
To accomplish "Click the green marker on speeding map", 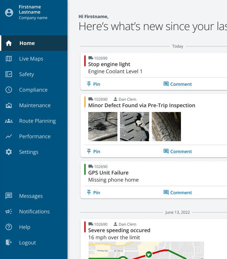I will pyautogui.click(x=149, y=254).
